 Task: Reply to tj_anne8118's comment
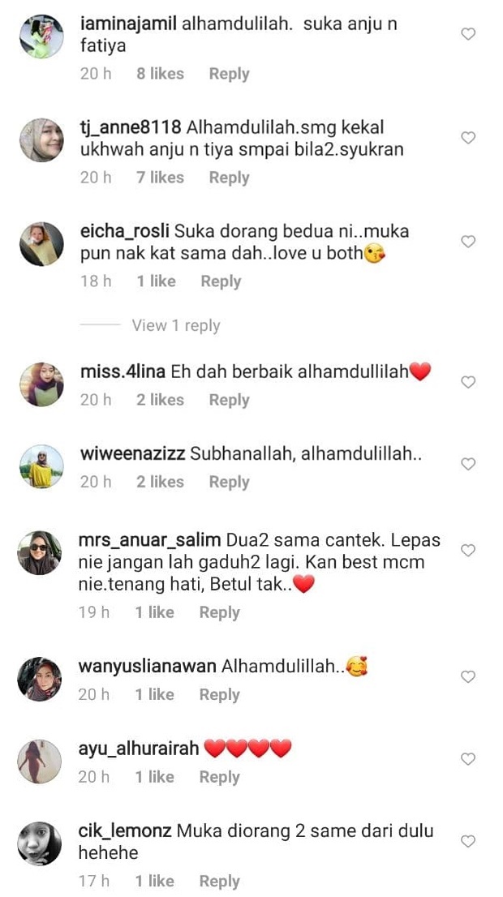pos(229,178)
